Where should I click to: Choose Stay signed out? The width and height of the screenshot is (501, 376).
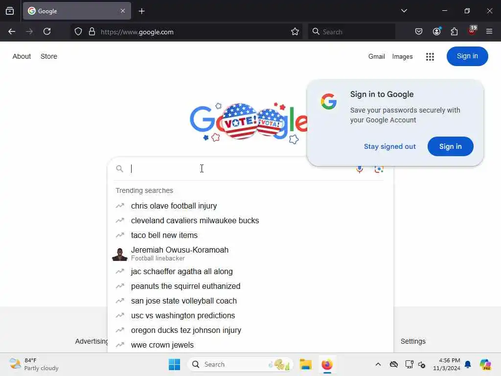point(390,146)
